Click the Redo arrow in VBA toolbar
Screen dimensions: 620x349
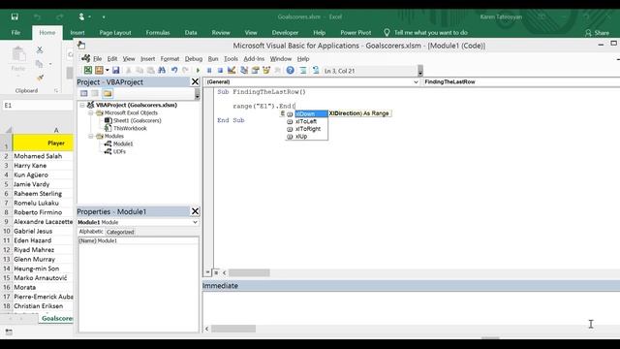click(185, 71)
